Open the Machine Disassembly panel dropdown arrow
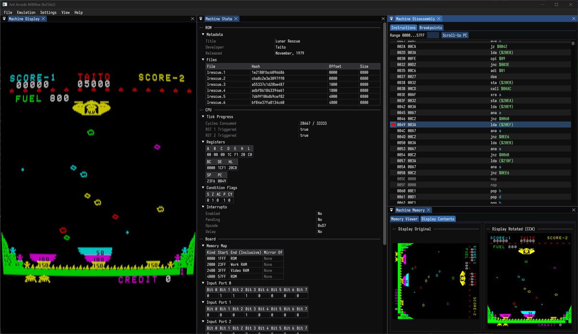The height and width of the screenshot is (334, 578). point(392,19)
